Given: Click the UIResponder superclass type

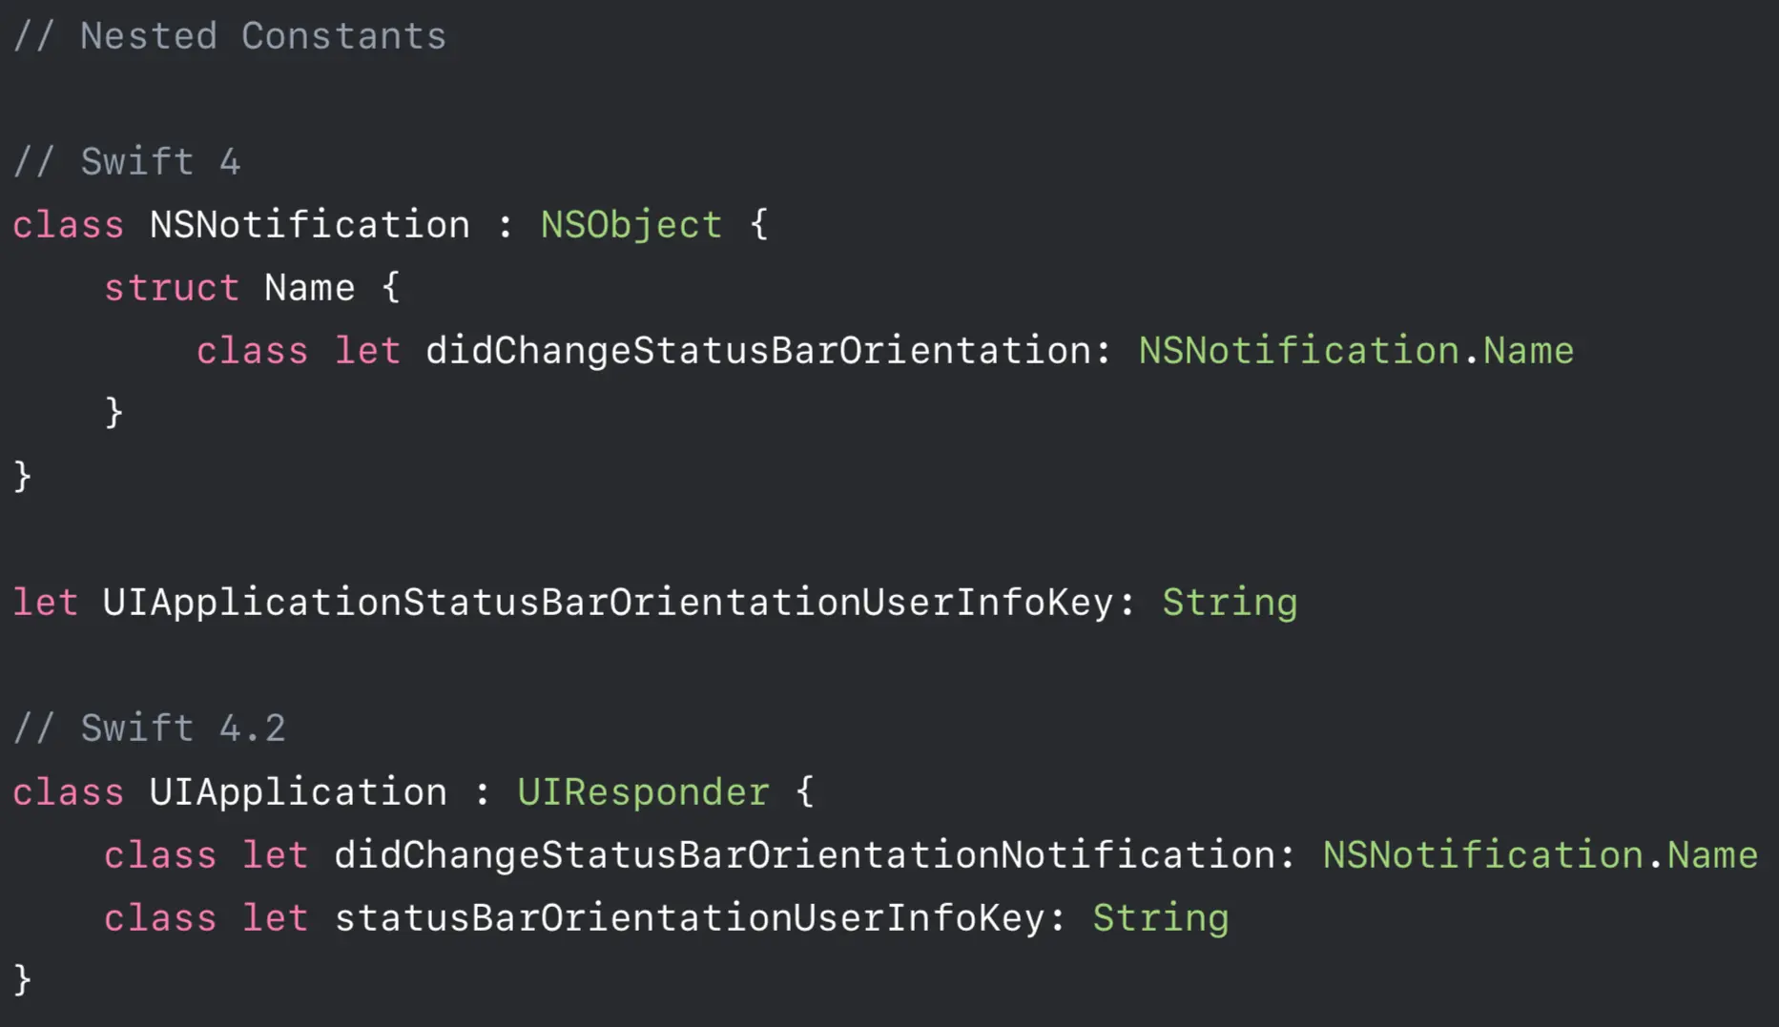Looking at the screenshot, I should [x=644, y=792].
